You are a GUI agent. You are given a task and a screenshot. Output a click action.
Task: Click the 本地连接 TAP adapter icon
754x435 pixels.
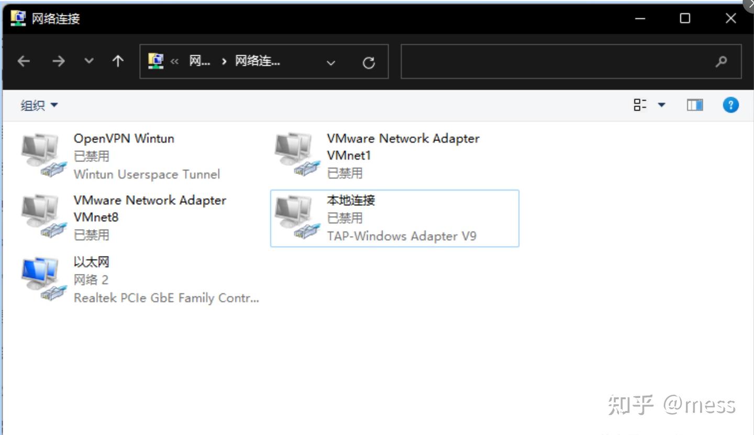tap(297, 217)
